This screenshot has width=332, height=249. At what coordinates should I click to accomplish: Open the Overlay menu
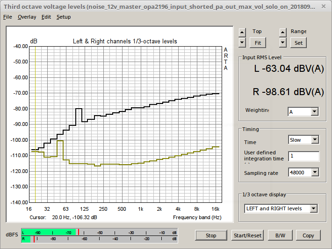click(x=27, y=17)
